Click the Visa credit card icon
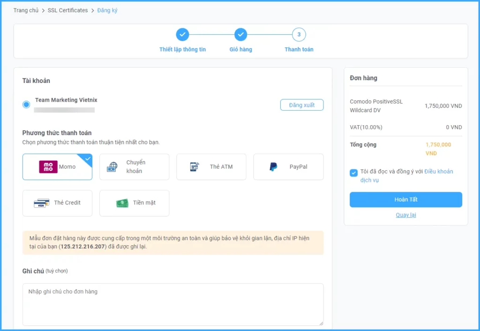480x331 pixels. point(42,203)
